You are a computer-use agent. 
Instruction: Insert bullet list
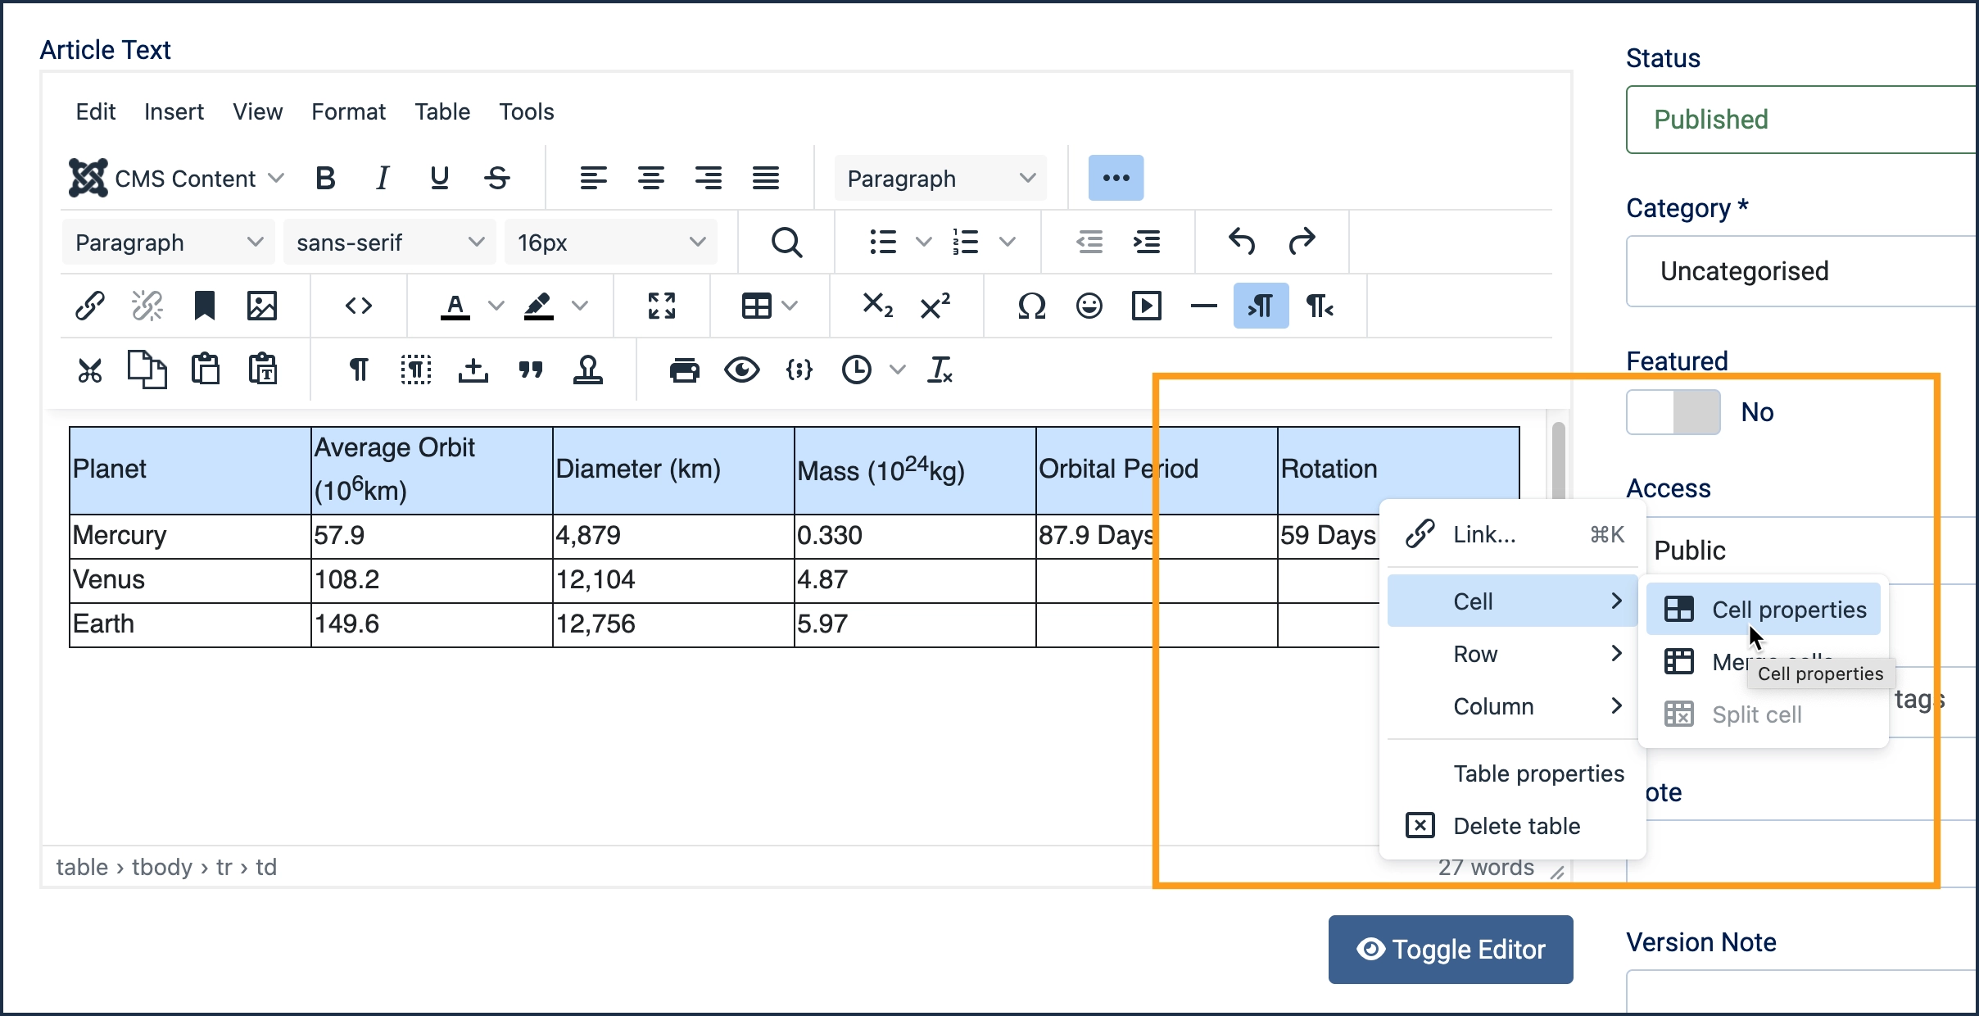883,242
